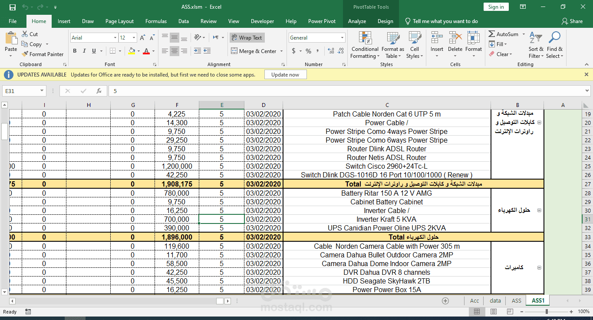Open Find & Select menu
The width and height of the screenshot is (593, 320).
554,45
